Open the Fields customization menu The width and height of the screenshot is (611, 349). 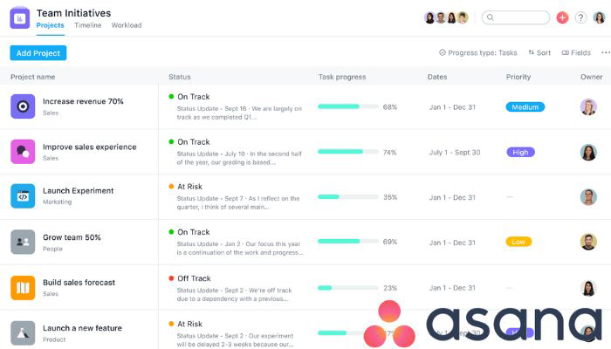576,52
